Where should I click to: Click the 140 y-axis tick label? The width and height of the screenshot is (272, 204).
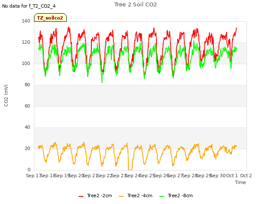[x=26, y=21]
